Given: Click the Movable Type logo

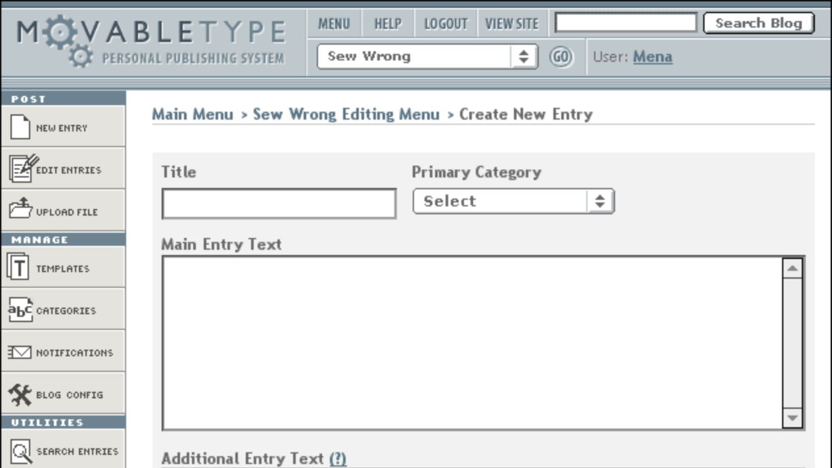Looking at the screenshot, I should (152, 42).
